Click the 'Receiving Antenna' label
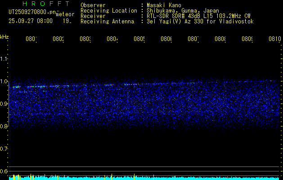The height and width of the screenshot is (180, 283). point(108,22)
